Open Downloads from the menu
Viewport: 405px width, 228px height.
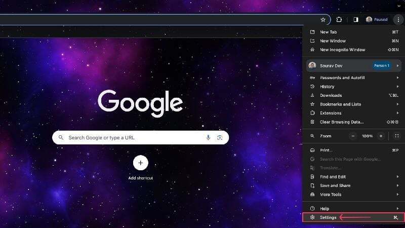click(353, 95)
